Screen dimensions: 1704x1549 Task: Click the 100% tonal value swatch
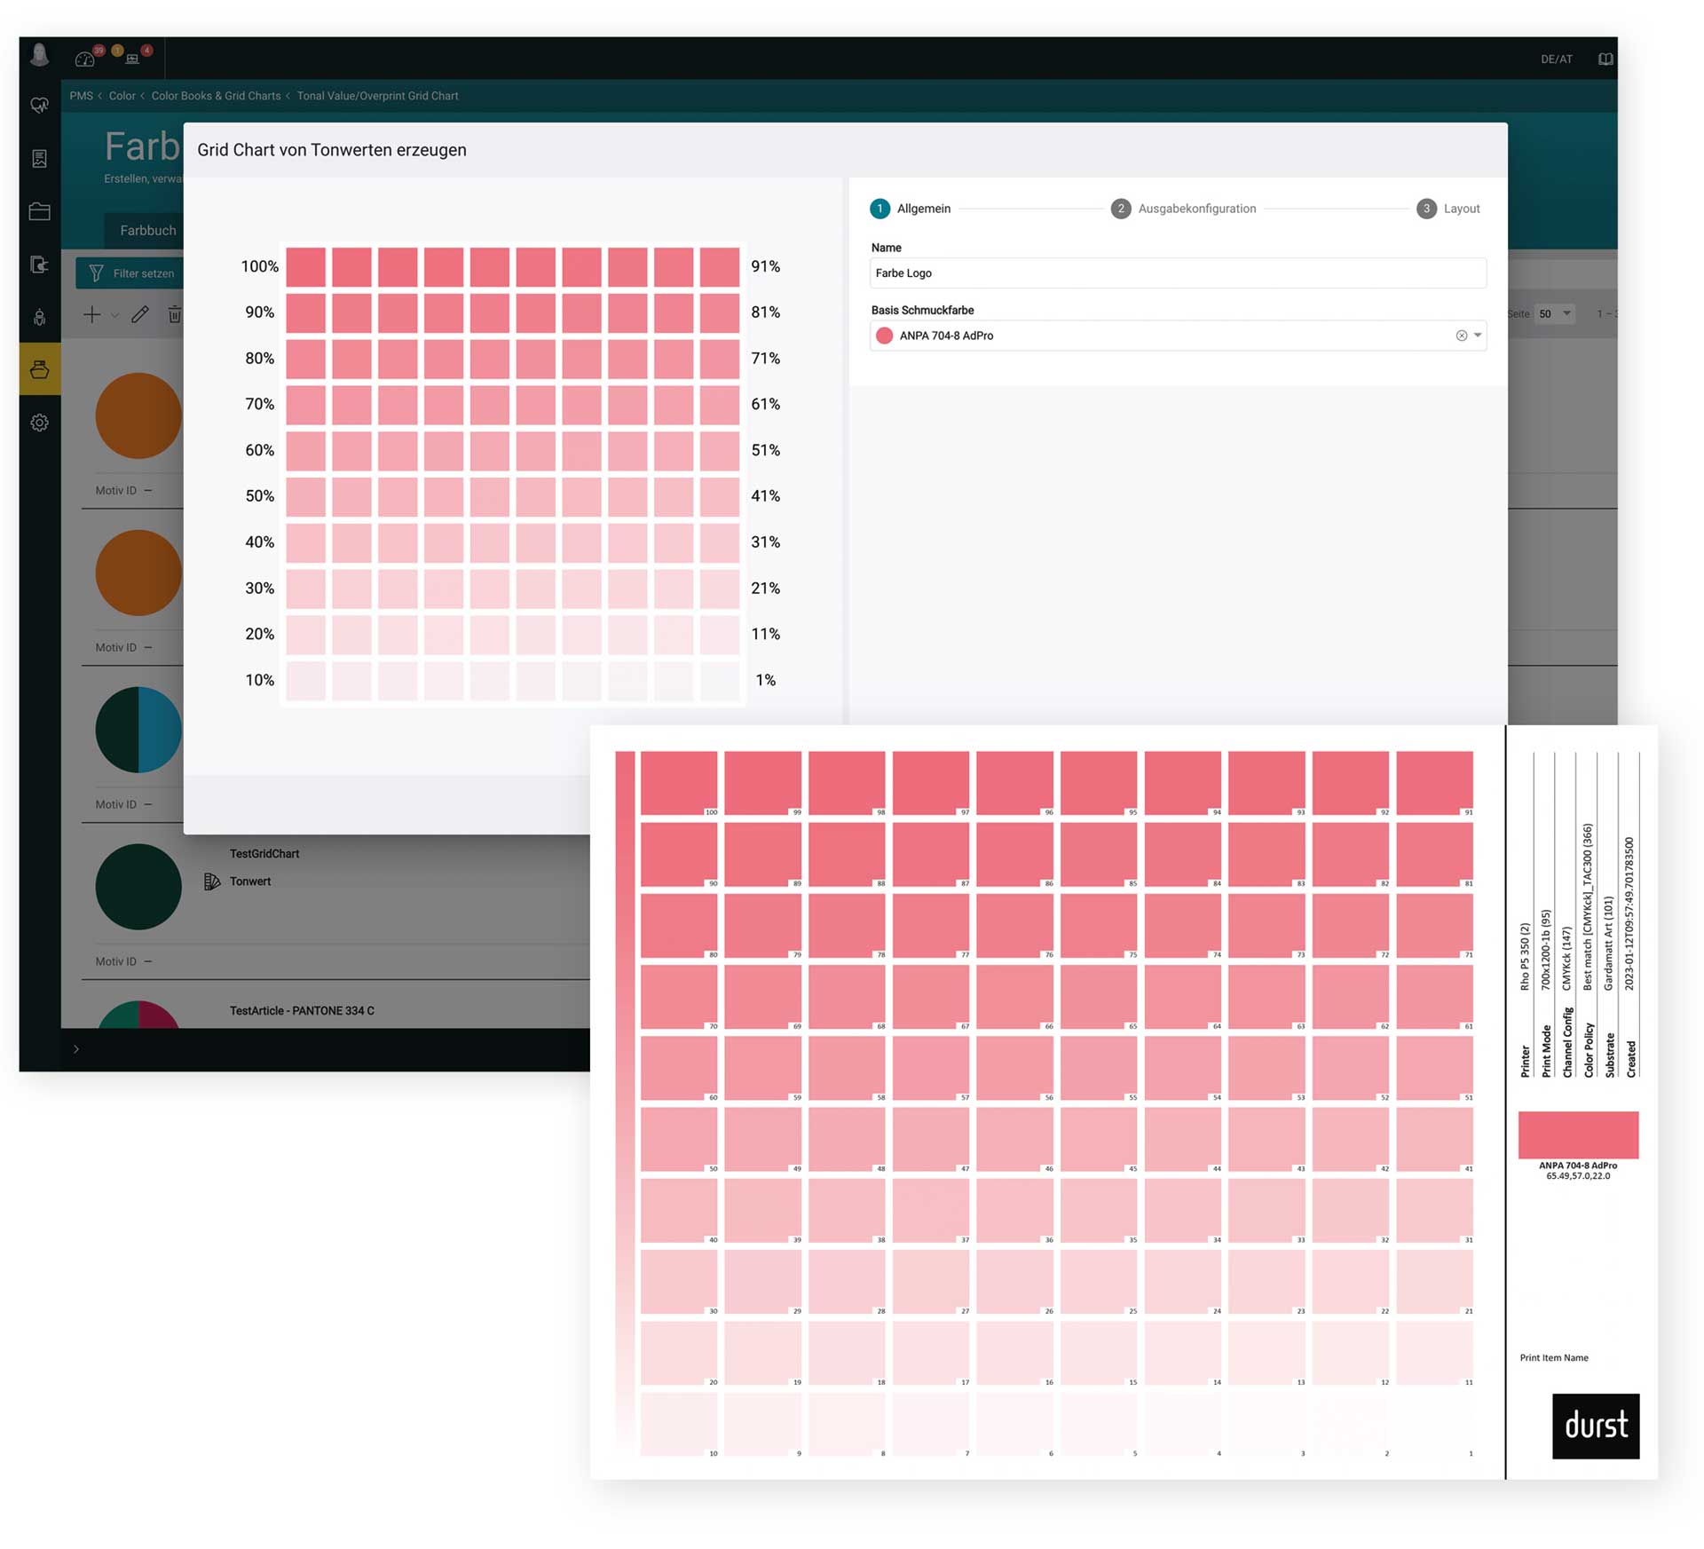tap(306, 266)
